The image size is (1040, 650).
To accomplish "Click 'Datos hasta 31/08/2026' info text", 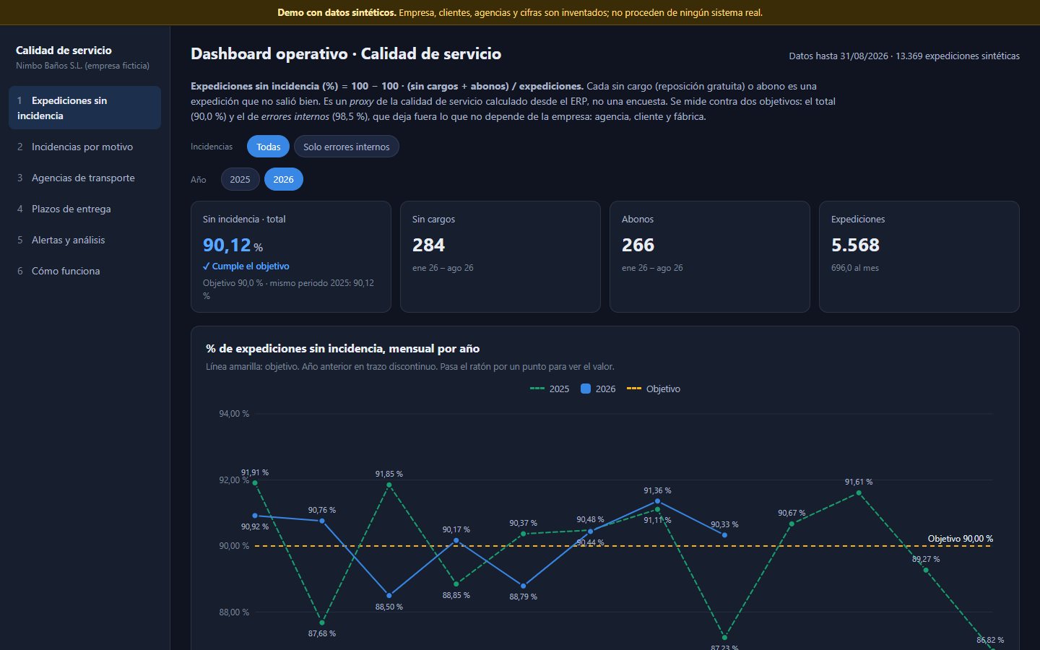I will [838, 56].
